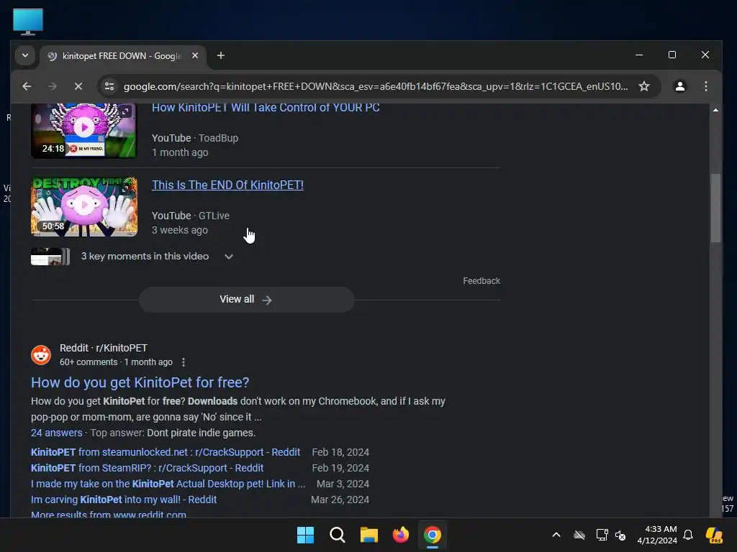The height and width of the screenshot is (552, 737).
Task: Click the Copilot PRE taskbar icon
Action: tap(715, 535)
